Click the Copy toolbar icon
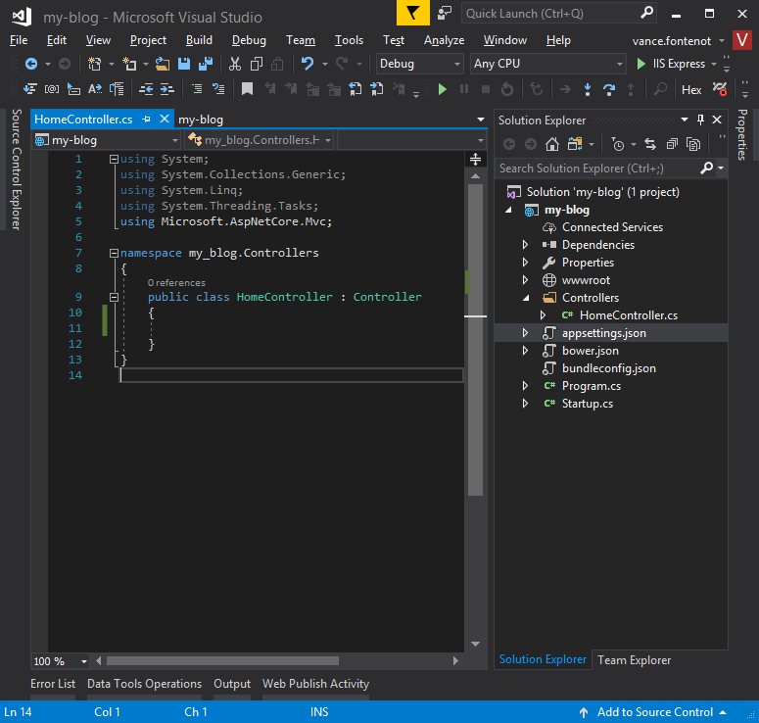Screen dimensions: 759x723 pyautogui.click(x=256, y=64)
